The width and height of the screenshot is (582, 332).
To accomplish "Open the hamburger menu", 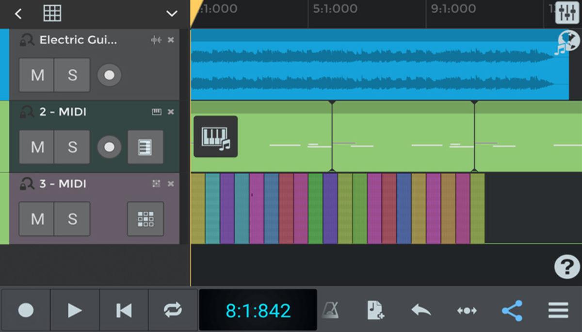I will click(557, 310).
